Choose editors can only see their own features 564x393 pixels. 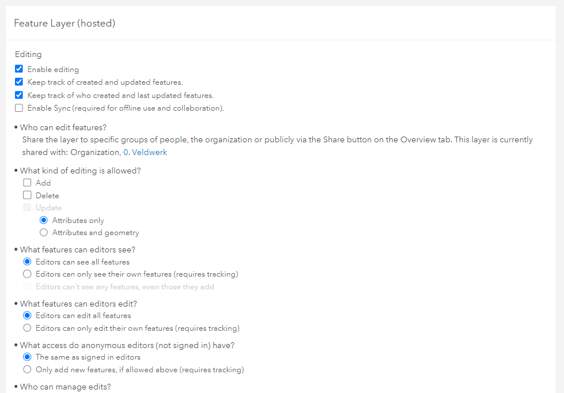click(x=27, y=274)
